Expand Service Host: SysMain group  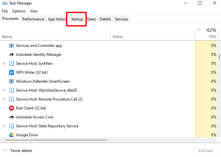tap(4, 64)
